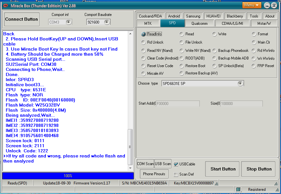Open the Tools tab
The height and width of the screenshot is (194, 281).
(x=254, y=16)
